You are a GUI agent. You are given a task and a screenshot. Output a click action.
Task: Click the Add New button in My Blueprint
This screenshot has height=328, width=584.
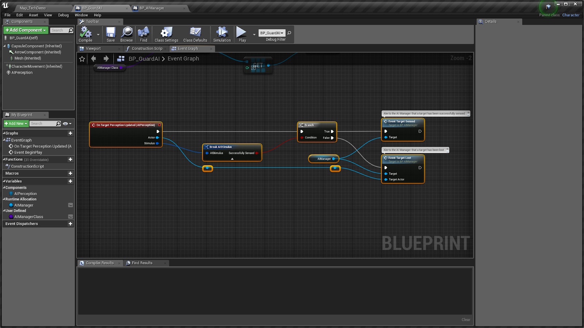point(15,124)
